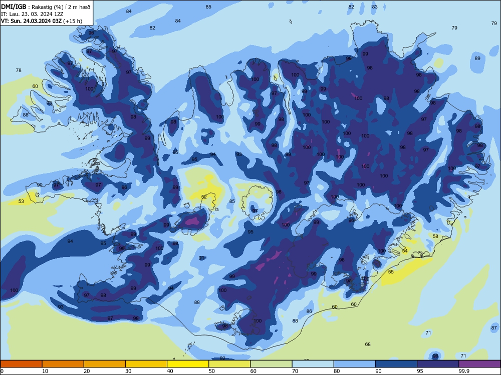Select the orange 10–20 legend color band

tap(63, 364)
